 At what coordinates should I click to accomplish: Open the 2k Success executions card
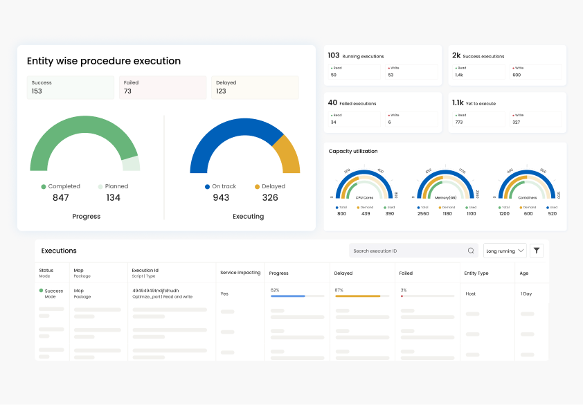(507, 65)
